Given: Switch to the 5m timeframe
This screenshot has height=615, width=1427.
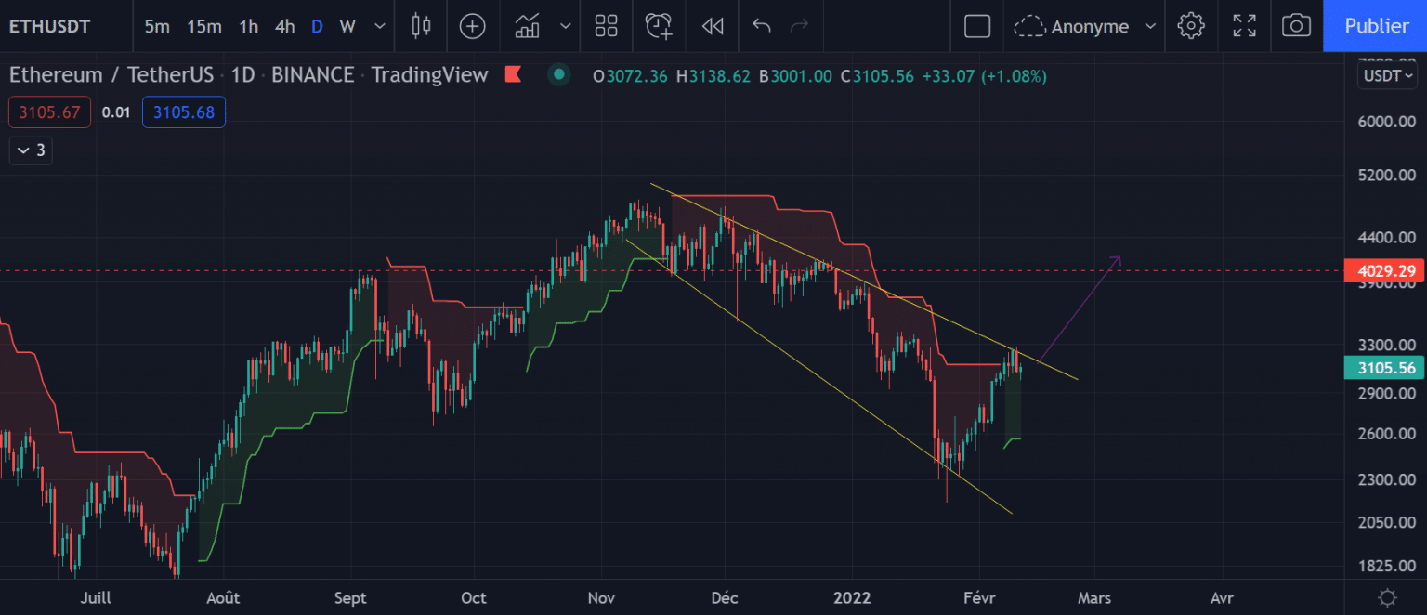Looking at the screenshot, I should point(157,26).
